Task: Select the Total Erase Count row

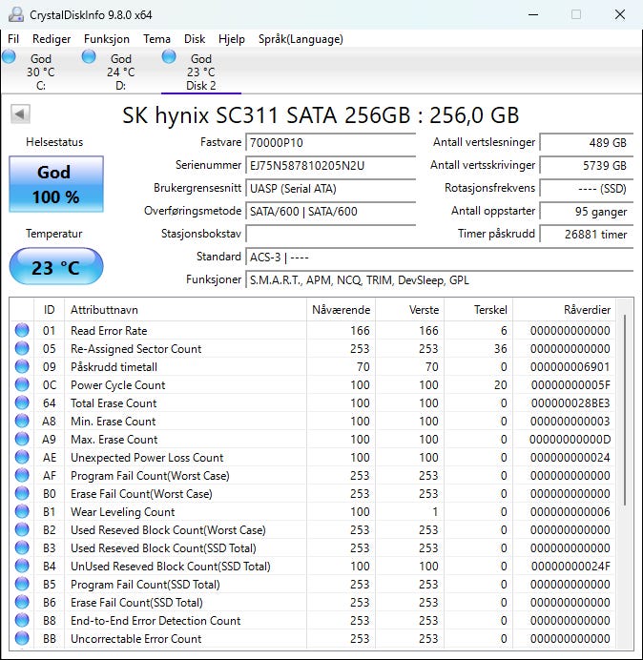Action: [315, 403]
